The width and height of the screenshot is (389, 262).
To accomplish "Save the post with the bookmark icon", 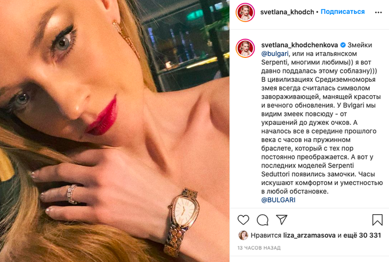I will coord(377,219).
